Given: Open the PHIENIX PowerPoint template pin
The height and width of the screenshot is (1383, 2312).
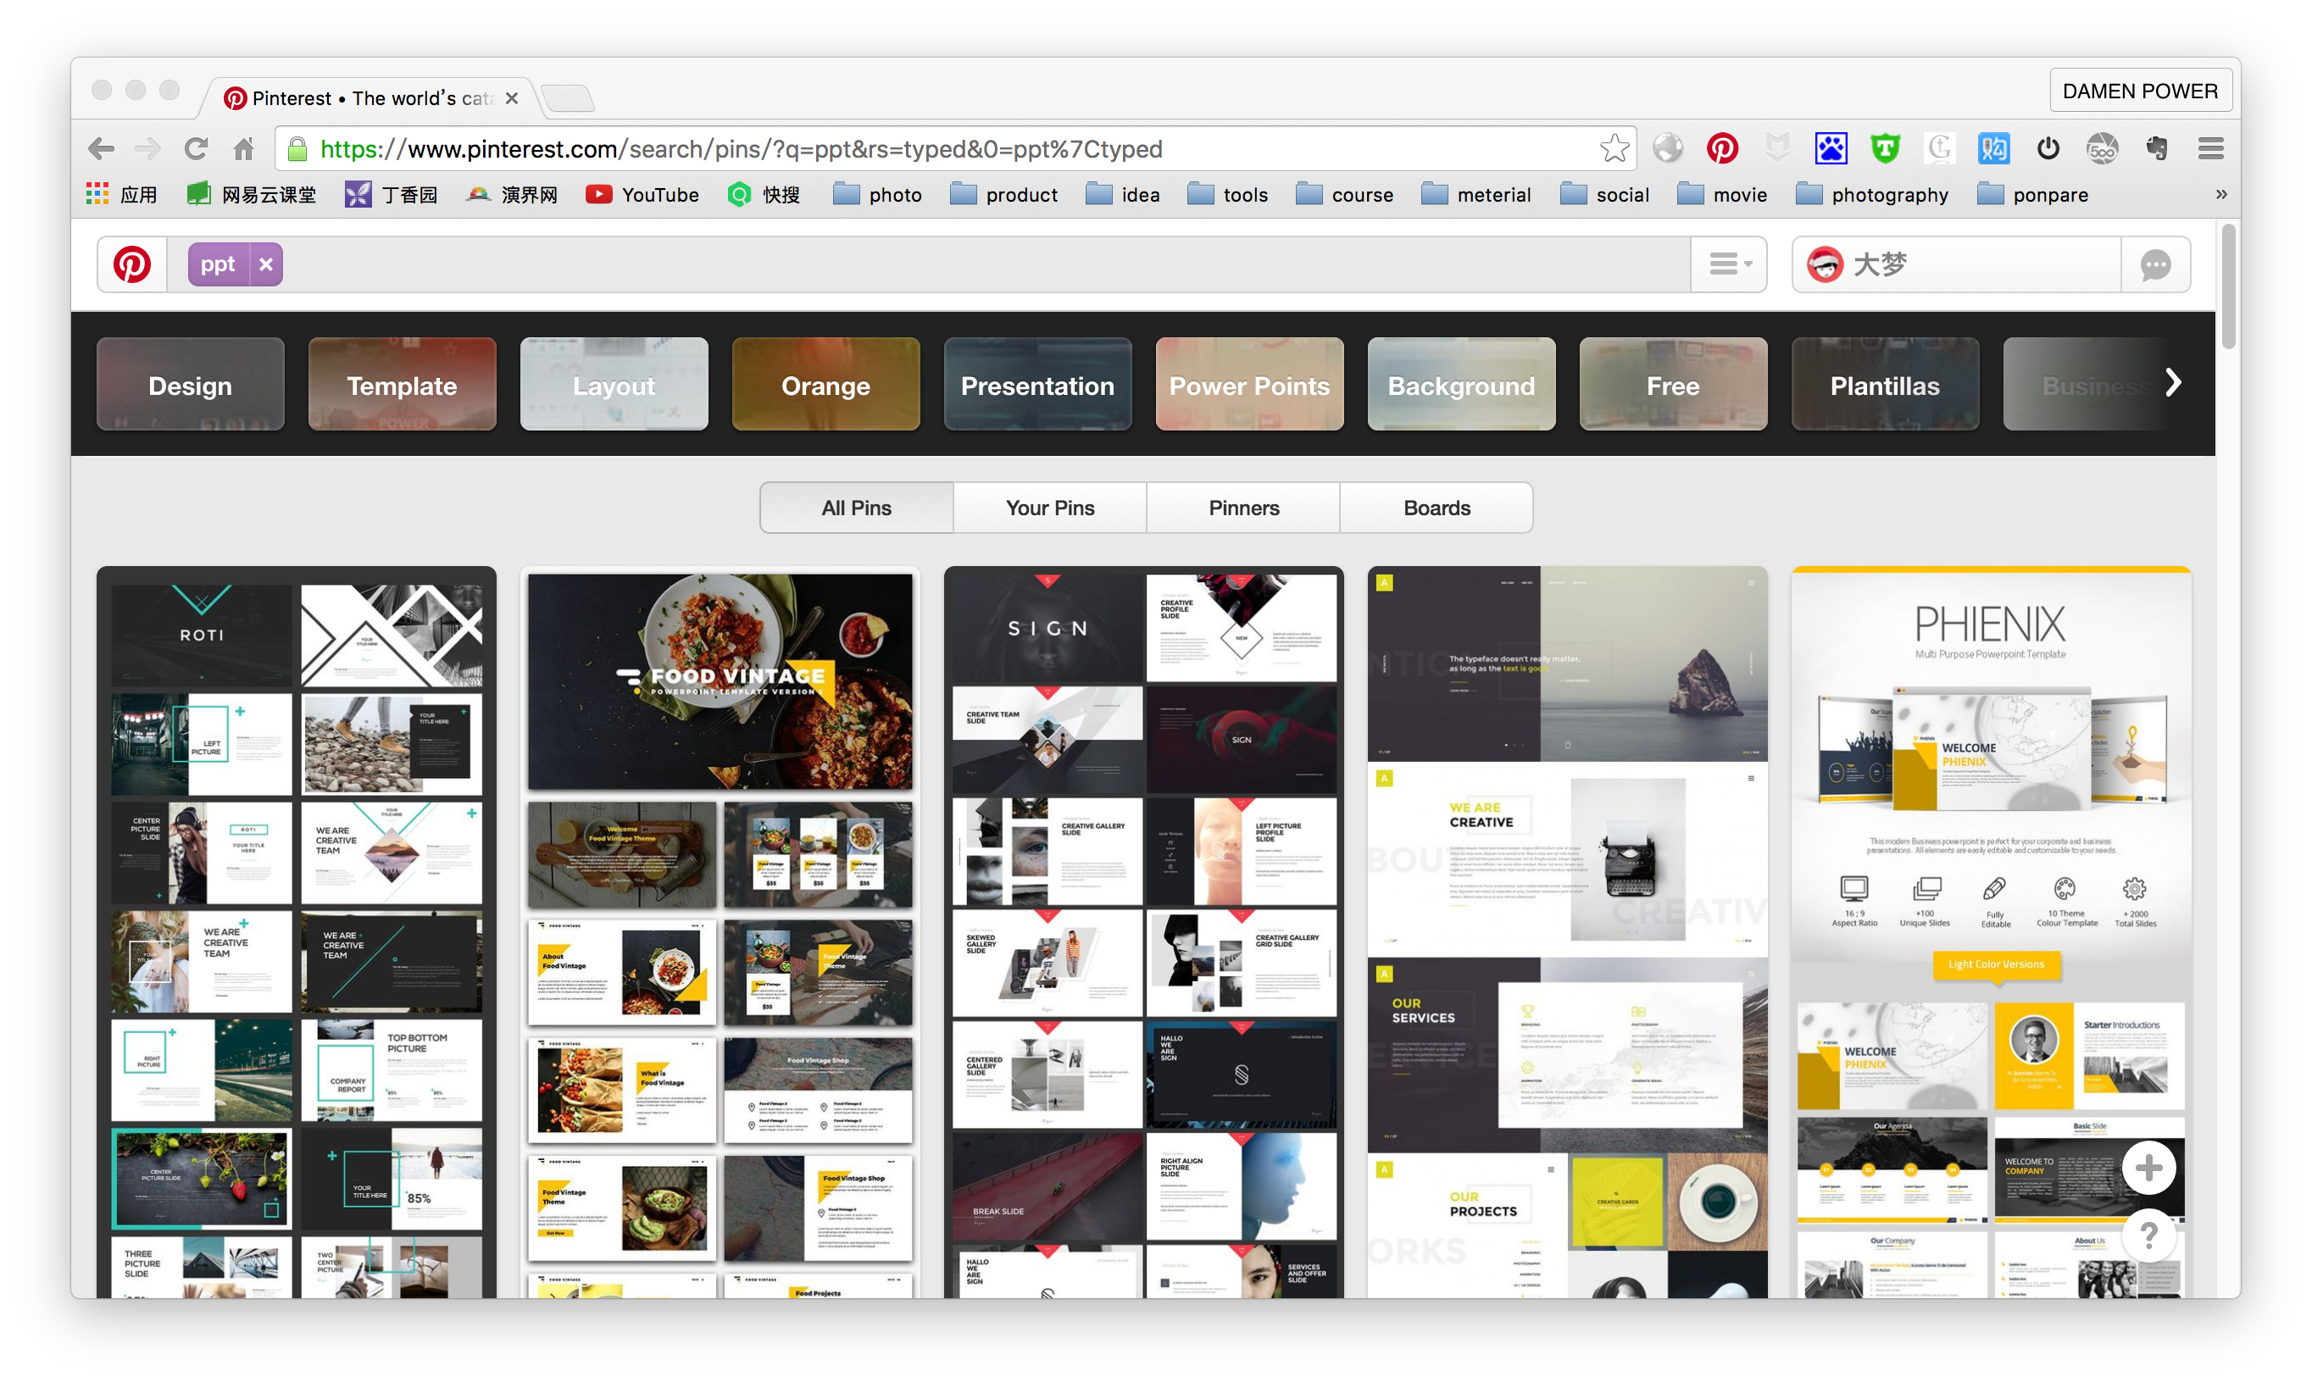Looking at the screenshot, I should pyautogui.click(x=1992, y=932).
